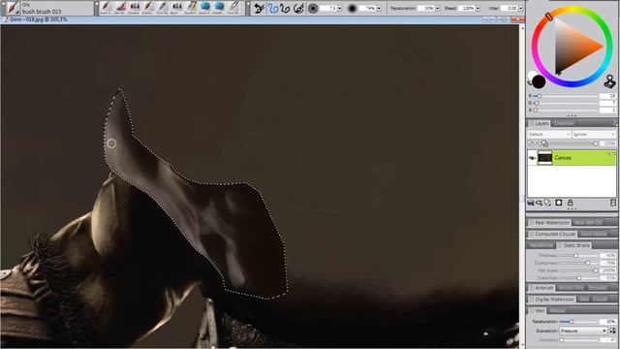Select the highlighted freehand strokes icon

(273, 8)
